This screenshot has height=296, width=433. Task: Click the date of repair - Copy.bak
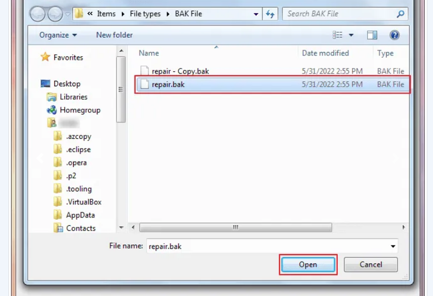(x=332, y=71)
